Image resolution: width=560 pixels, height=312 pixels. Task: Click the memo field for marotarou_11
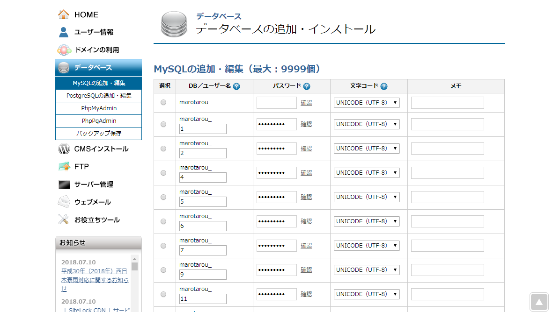pyautogui.click(x=448, y=294)
